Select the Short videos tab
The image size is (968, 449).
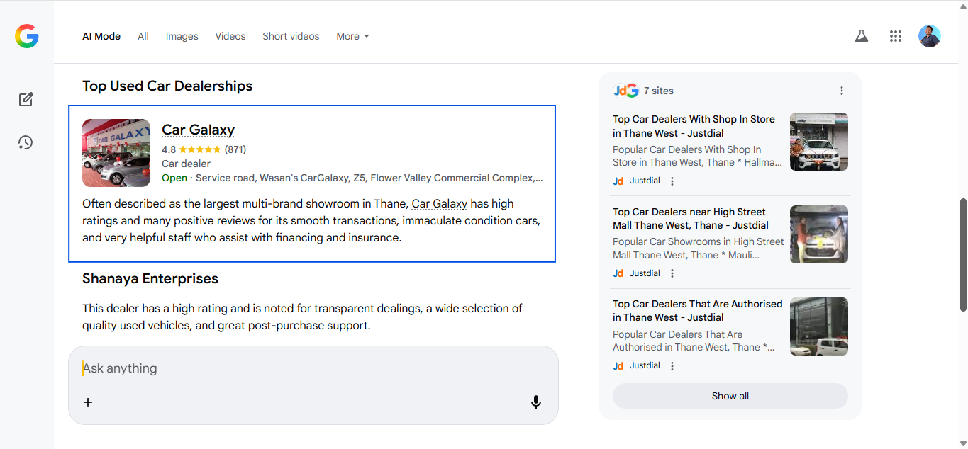point(291,36)
